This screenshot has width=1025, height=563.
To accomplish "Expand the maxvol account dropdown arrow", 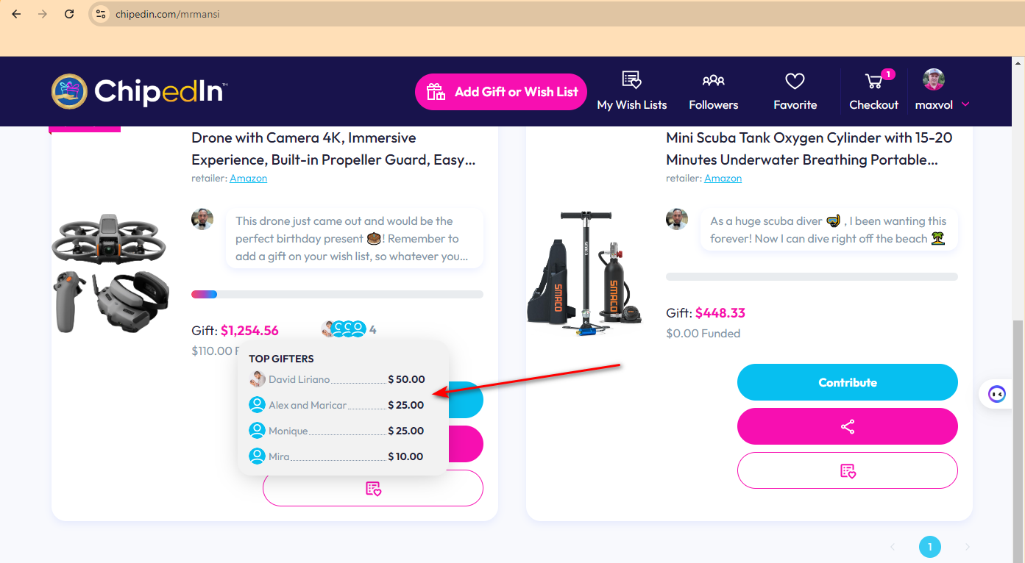I will pyautogui.click(x=965, y=104).
